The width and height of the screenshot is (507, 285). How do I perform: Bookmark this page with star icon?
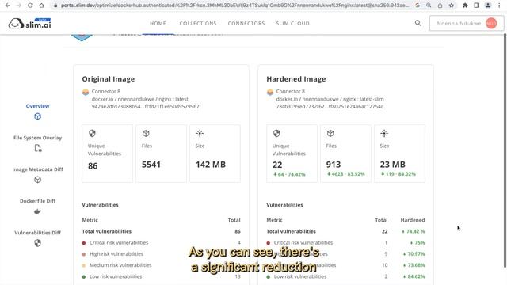[452, 6]
